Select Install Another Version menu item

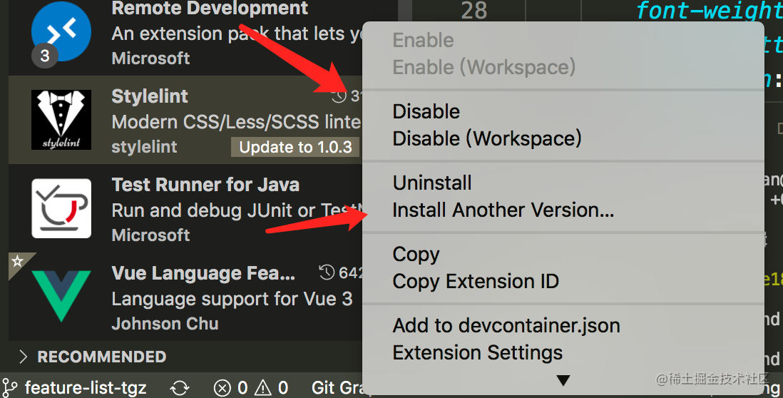tap(503, 210)
